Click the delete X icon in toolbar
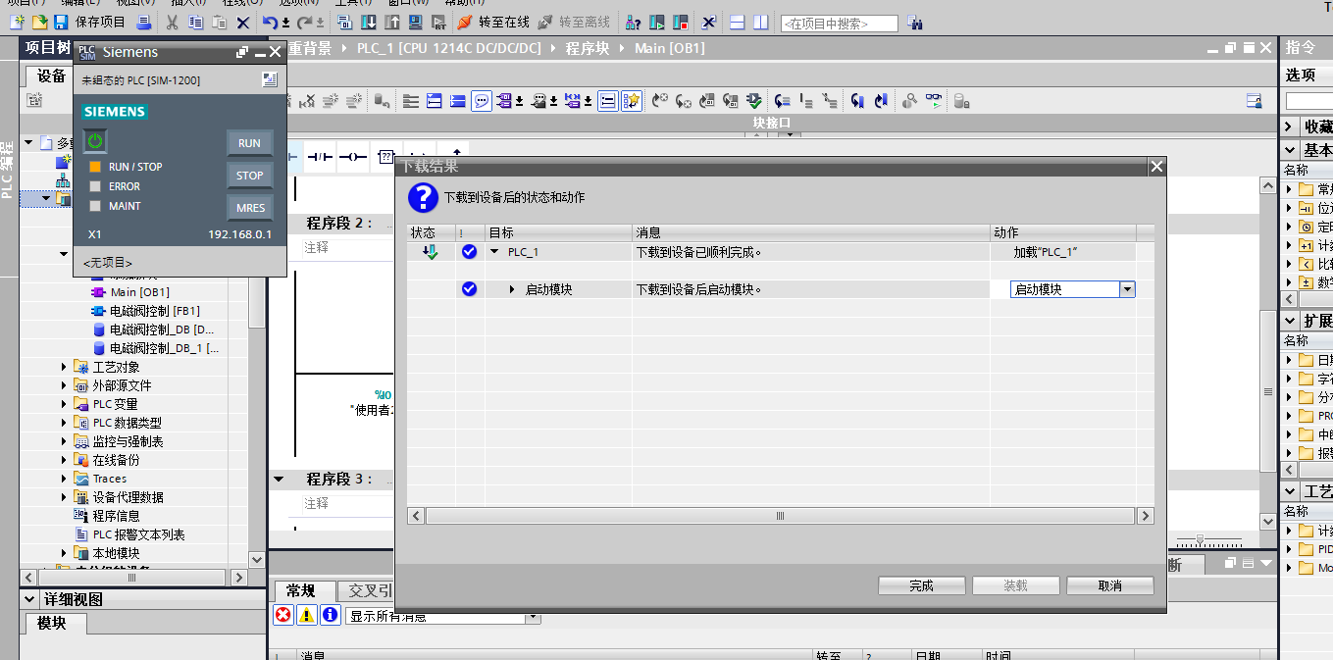The width and height of the screenshot is (1333, 660). [243, 22]
